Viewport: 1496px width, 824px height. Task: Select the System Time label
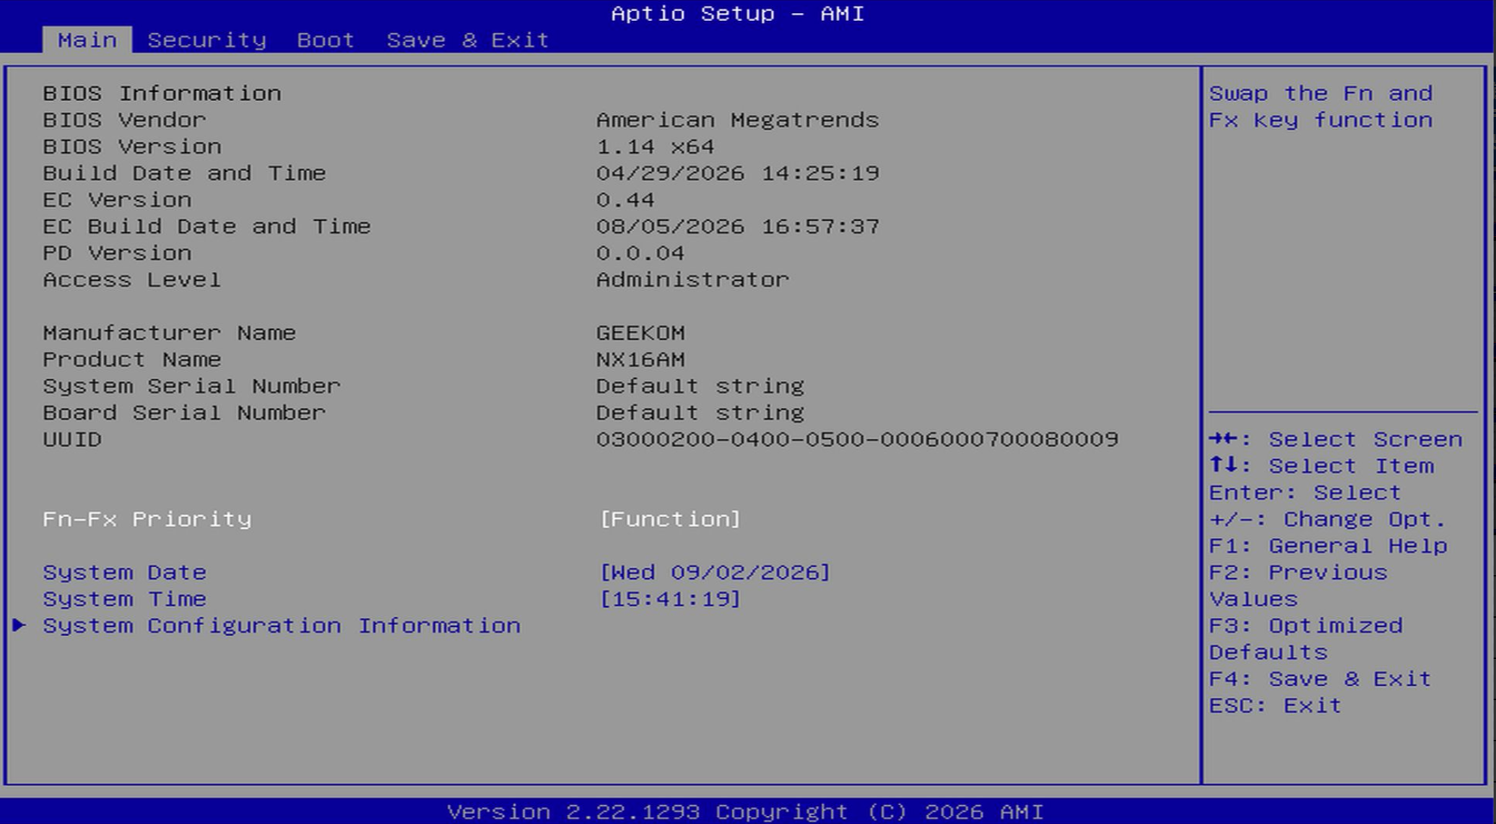click(125, 600)
